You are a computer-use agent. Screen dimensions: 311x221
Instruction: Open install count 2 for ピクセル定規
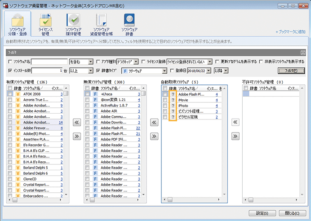tap(217, 117)
